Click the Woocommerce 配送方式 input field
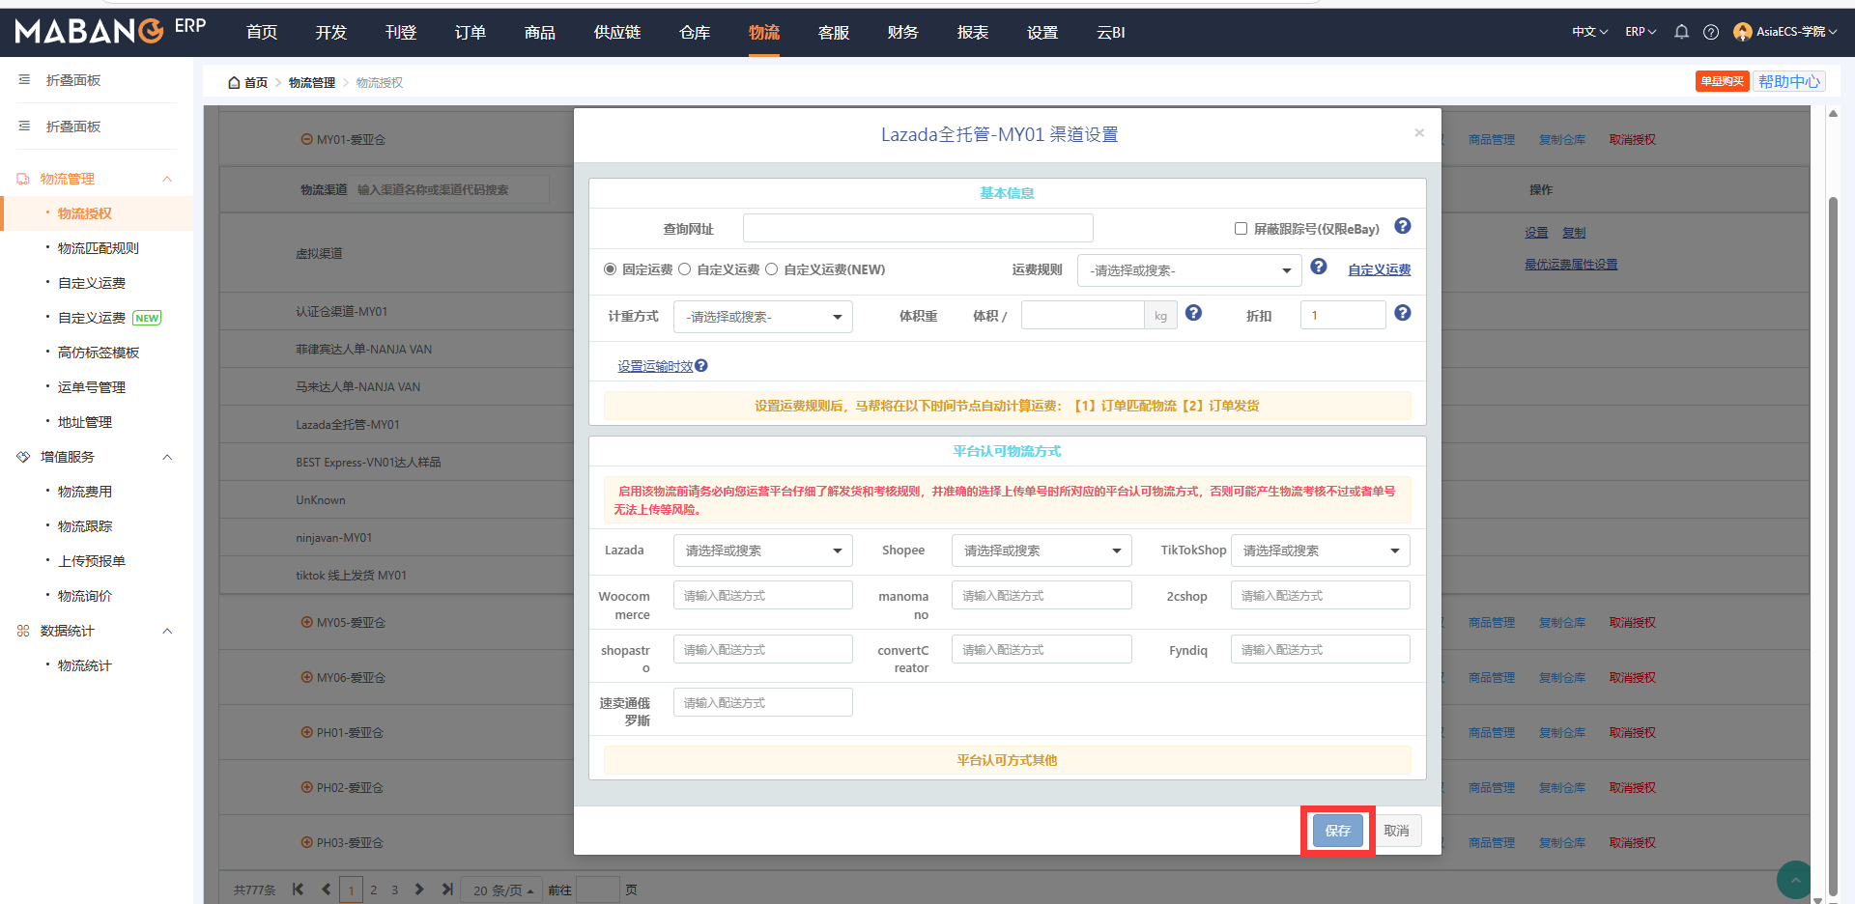 click(763, 595)
